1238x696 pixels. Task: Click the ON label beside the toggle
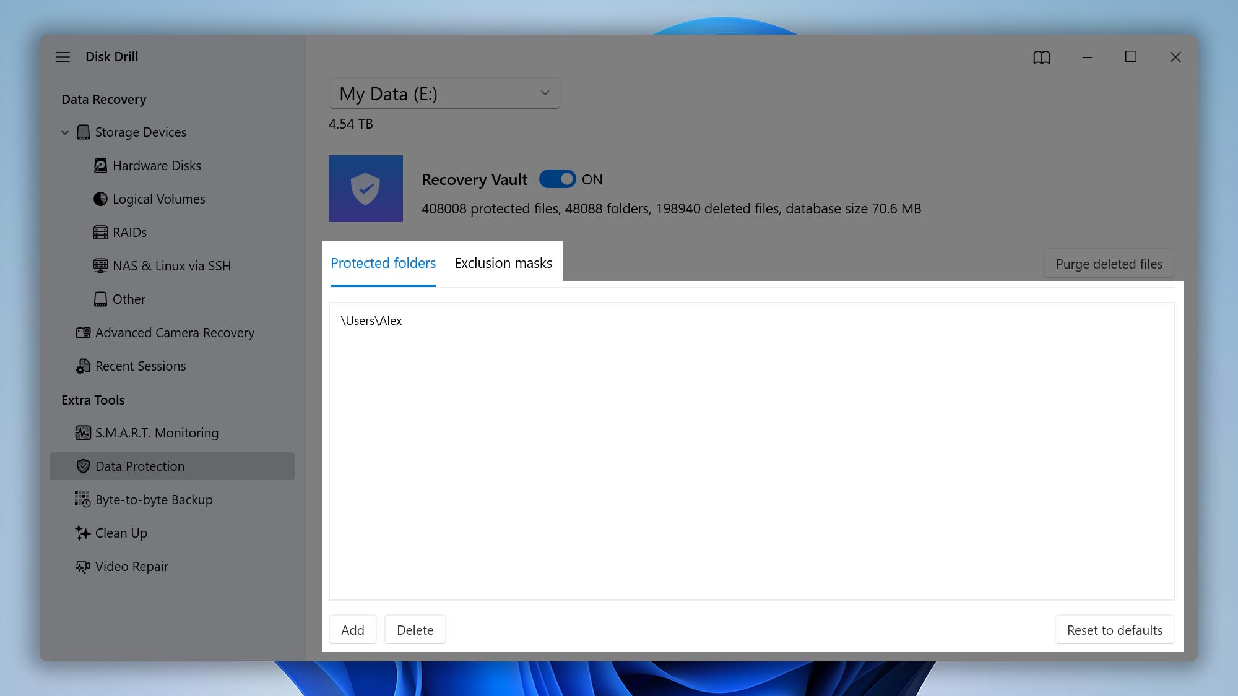592,180
